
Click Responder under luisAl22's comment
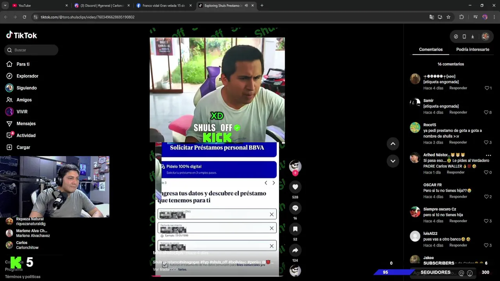pyautogui.click(x=458, y=245)
